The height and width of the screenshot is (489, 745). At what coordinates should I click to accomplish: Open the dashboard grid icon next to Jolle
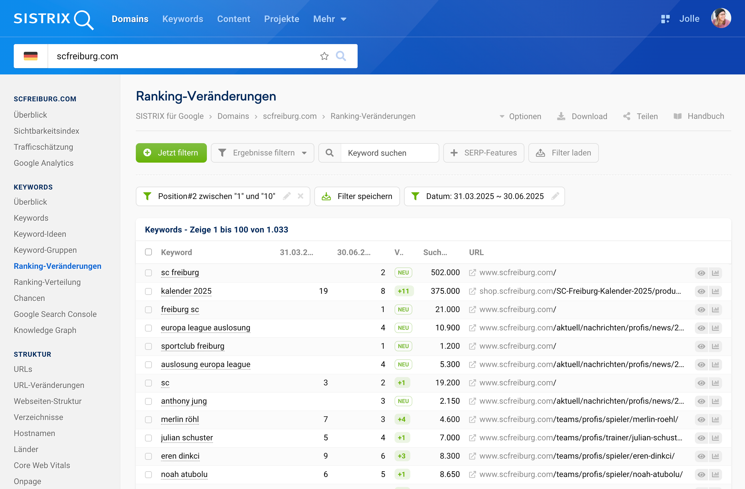click(665, 19)
